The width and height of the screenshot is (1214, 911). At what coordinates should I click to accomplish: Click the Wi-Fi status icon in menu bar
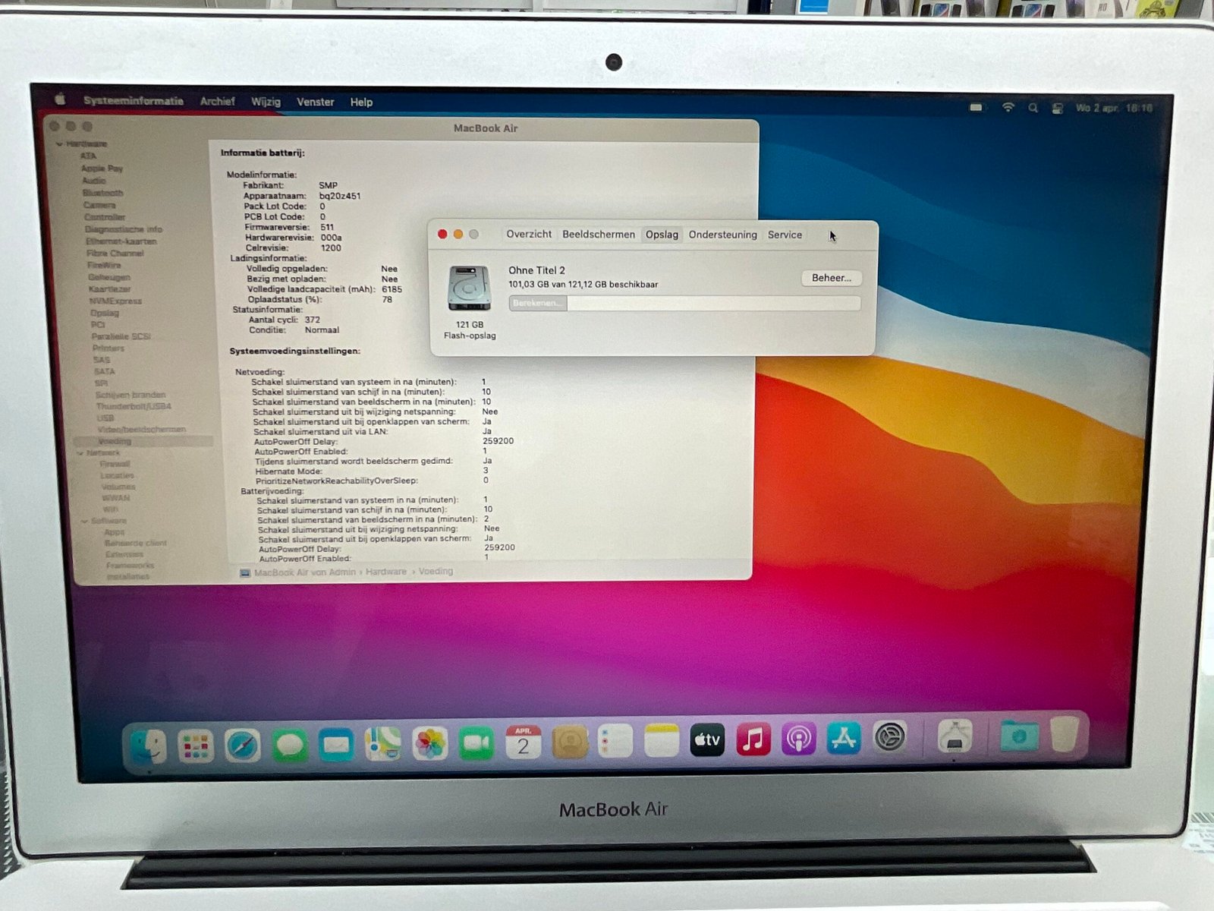[x=1008, y=108]
